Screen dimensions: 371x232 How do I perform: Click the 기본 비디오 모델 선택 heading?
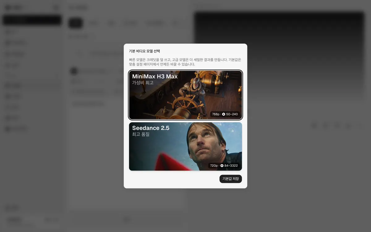click(144, 51)
